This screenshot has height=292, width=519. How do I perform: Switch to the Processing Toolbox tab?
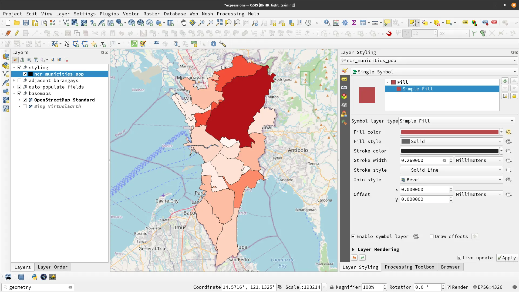409,267
